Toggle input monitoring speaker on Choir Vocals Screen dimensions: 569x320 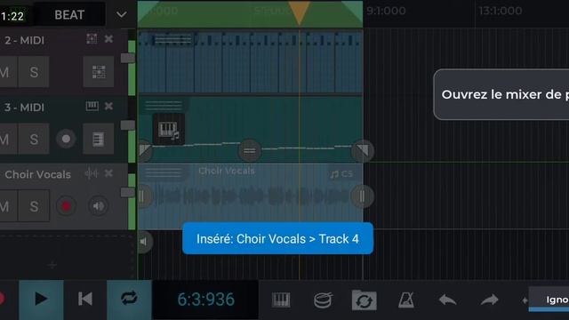[98, 206]
